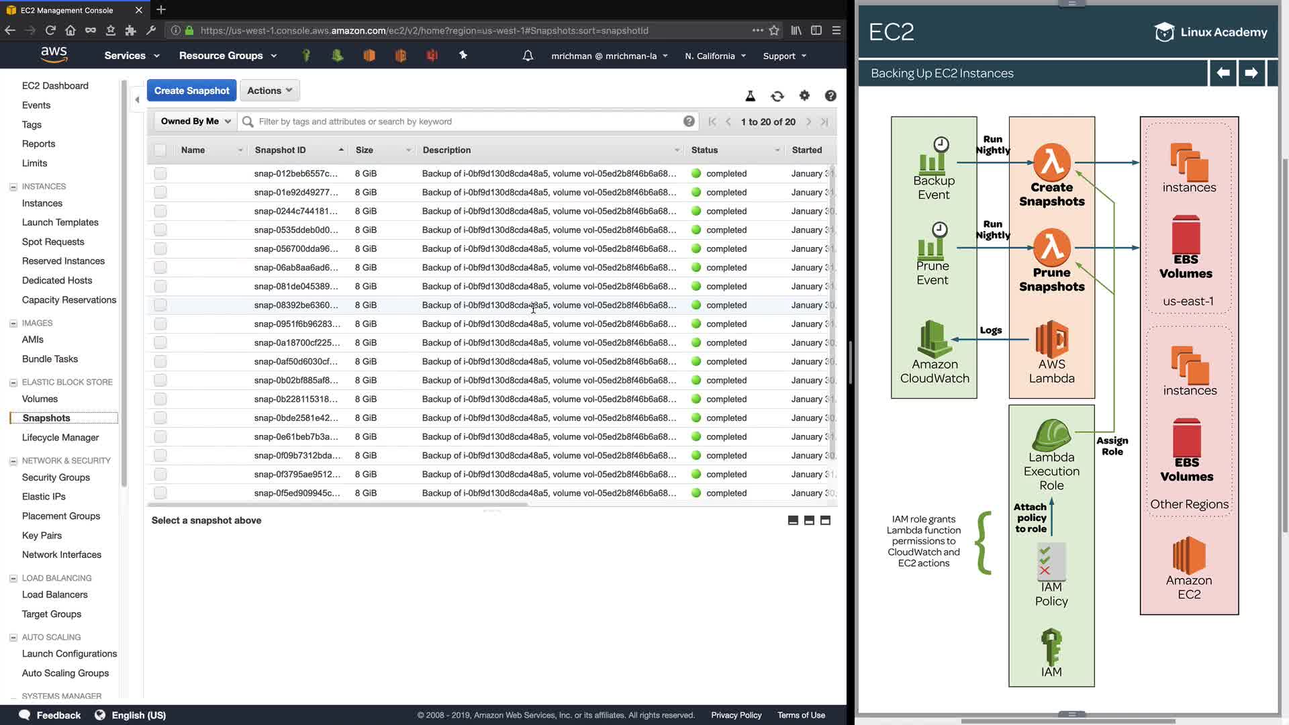The width and height of the screenshot is (1289, 725).
Task: Click the refresh snapshots icon
Action: [x=777, y=97]
